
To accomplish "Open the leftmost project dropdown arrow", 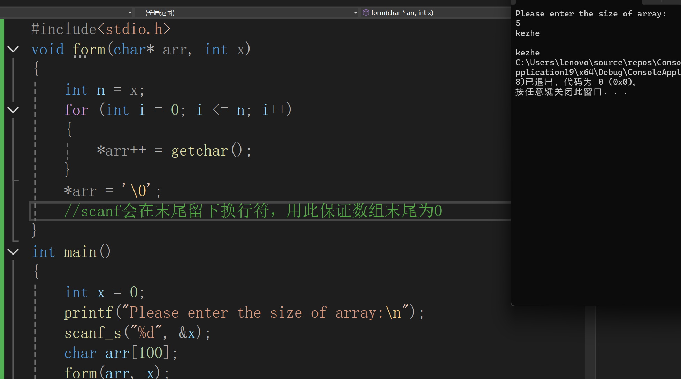I will click(130, 13).
